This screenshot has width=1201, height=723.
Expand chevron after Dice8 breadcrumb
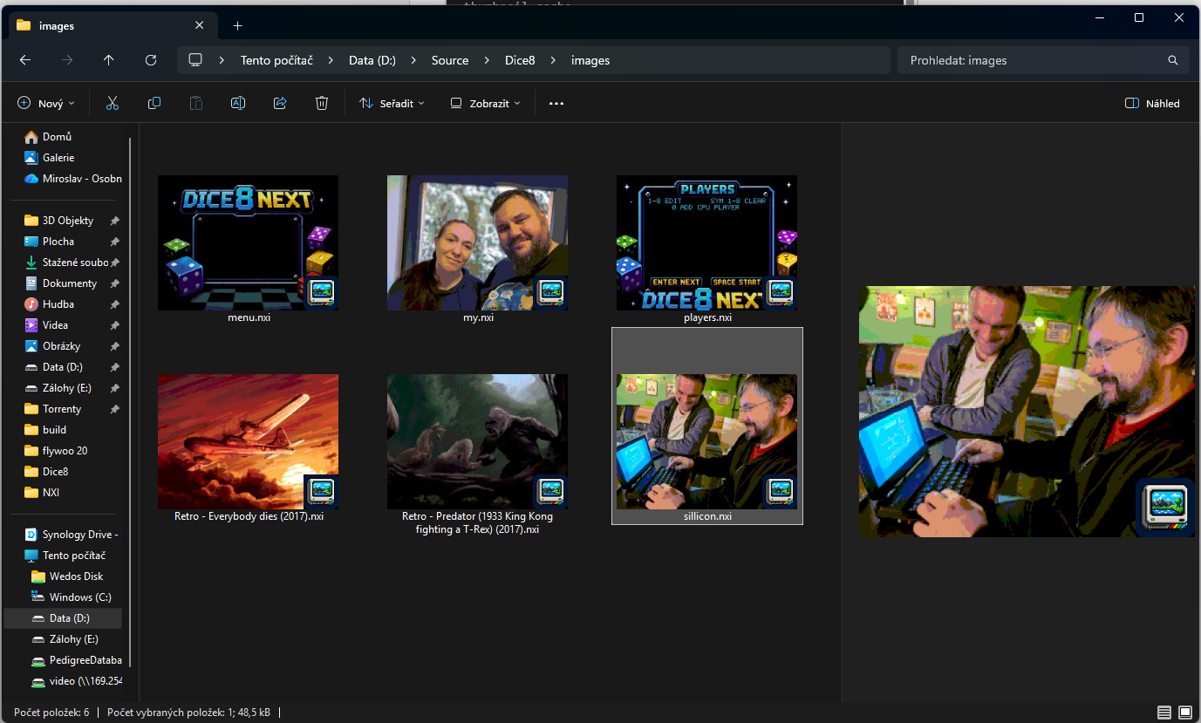[x=553, y=60]
